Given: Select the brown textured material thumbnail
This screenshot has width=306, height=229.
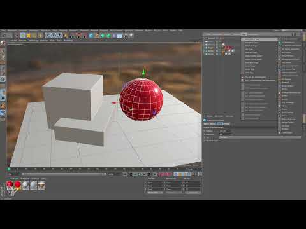Looking at the screenshot, I should tap(41, 185).
